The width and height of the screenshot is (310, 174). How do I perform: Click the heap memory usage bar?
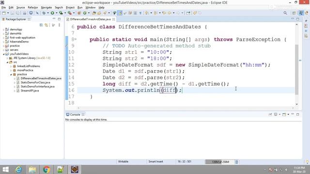click(219, 162)
